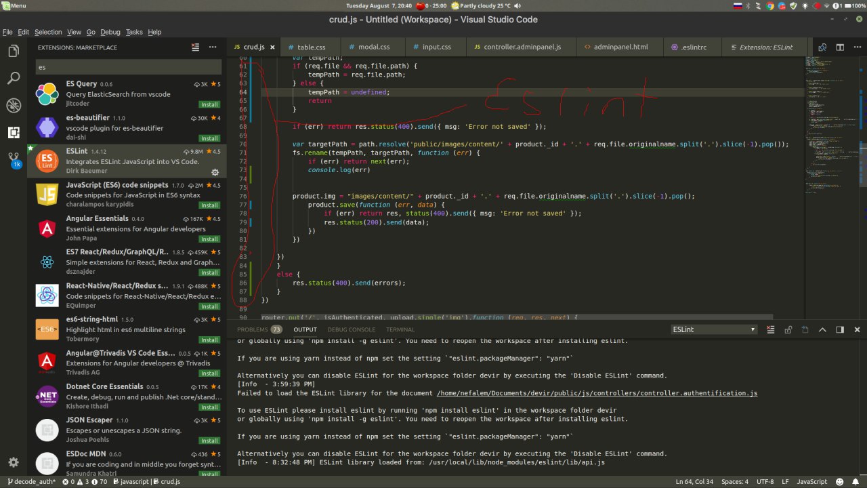Toggle output scroll lock icon
Image resolution: width=867 pixels, height=488 pixels.
[788, 330]
